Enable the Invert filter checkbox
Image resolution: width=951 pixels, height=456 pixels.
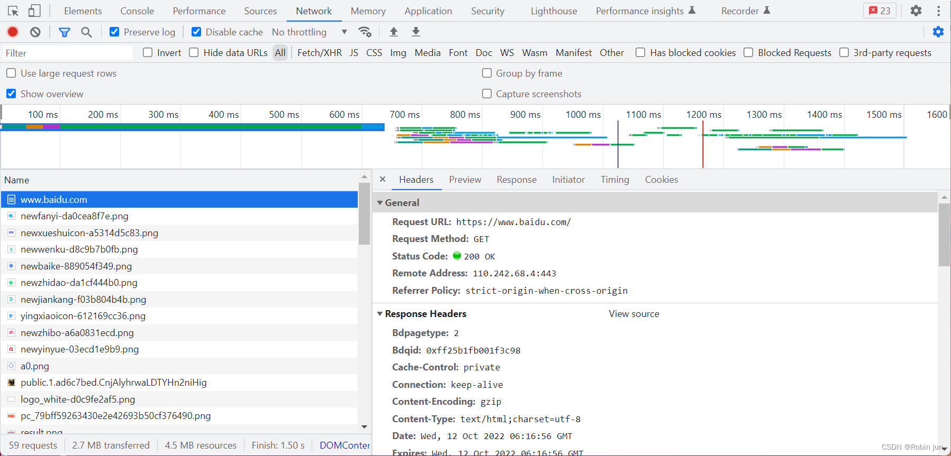point(148,52)
